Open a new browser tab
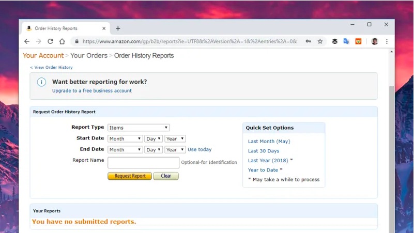The width and height of the screenshot is (414, 233). click(x=118, y=28)
